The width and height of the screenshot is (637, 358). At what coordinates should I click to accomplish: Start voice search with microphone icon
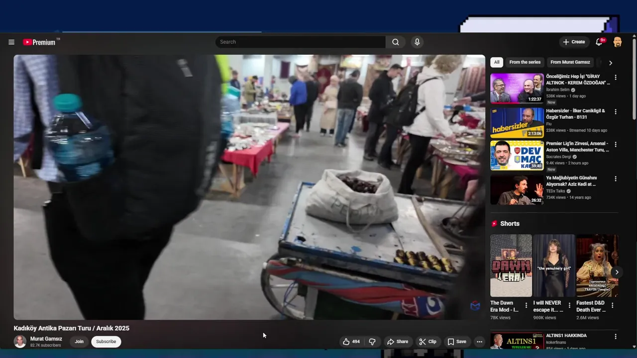click(417, 42)
